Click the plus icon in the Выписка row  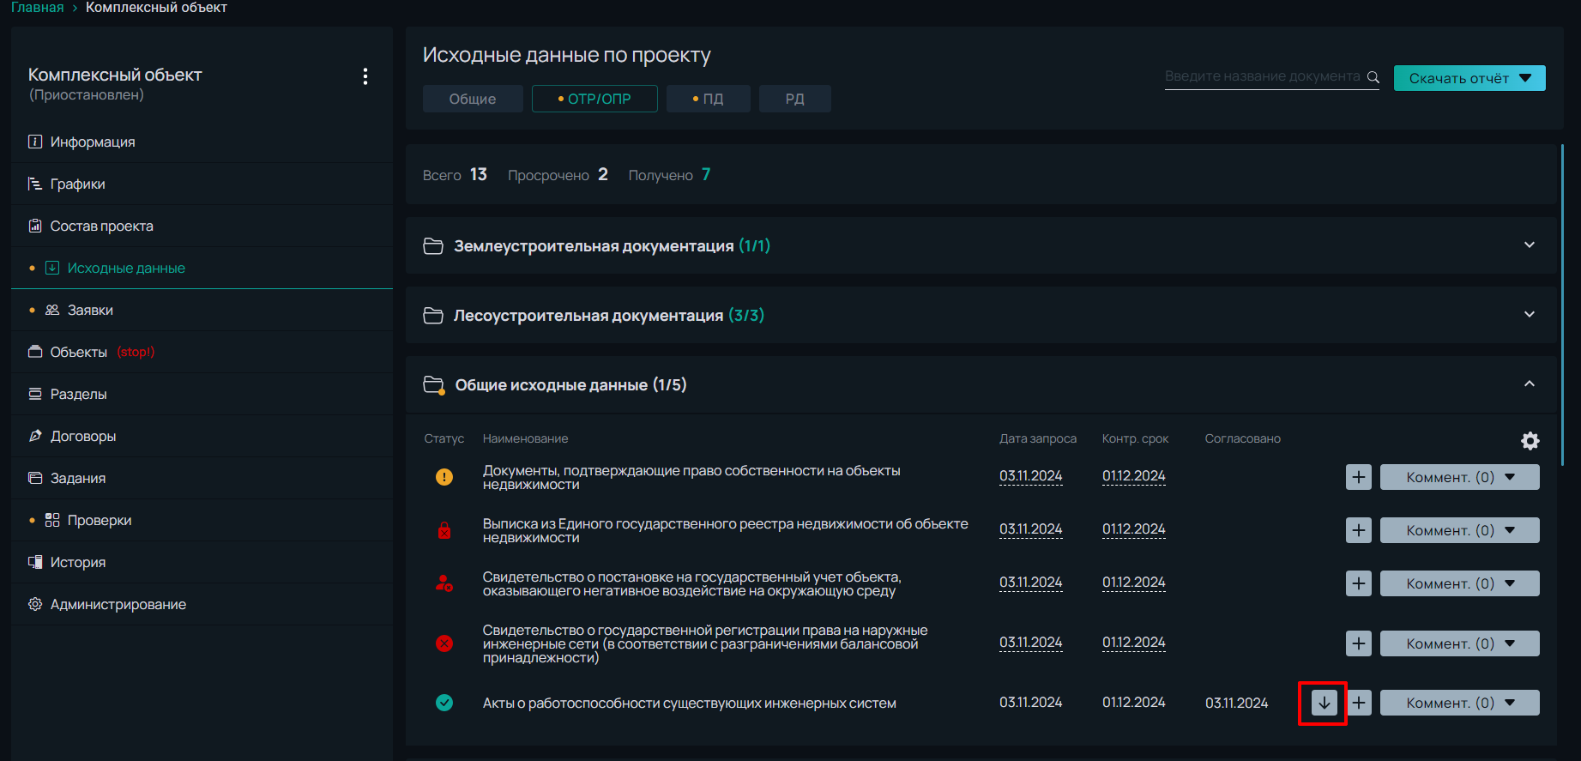(x=1358, y=530)
